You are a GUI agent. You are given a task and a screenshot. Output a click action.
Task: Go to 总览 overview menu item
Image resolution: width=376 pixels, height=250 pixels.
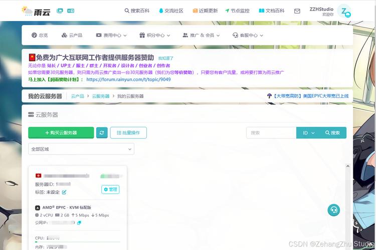pyautogui.click(x=40, y=35)
